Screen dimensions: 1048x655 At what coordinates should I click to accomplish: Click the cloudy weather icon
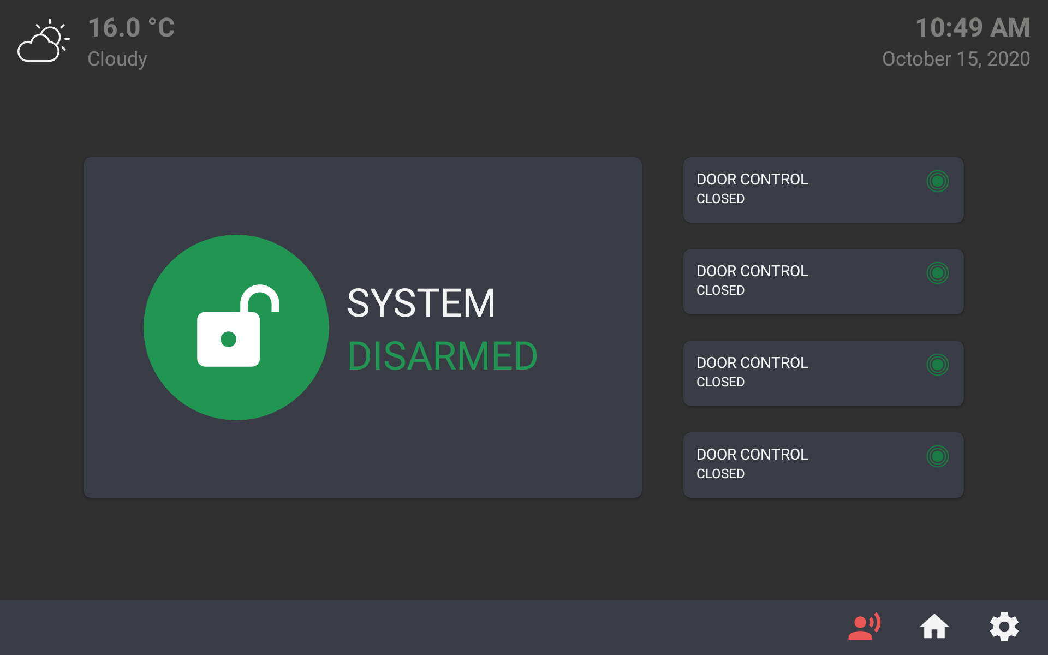pos(44,41)
